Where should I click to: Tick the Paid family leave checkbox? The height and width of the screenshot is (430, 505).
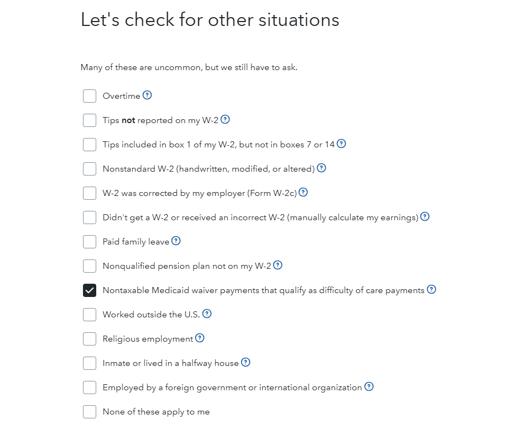pyautogui.click(x=90, y=242)
